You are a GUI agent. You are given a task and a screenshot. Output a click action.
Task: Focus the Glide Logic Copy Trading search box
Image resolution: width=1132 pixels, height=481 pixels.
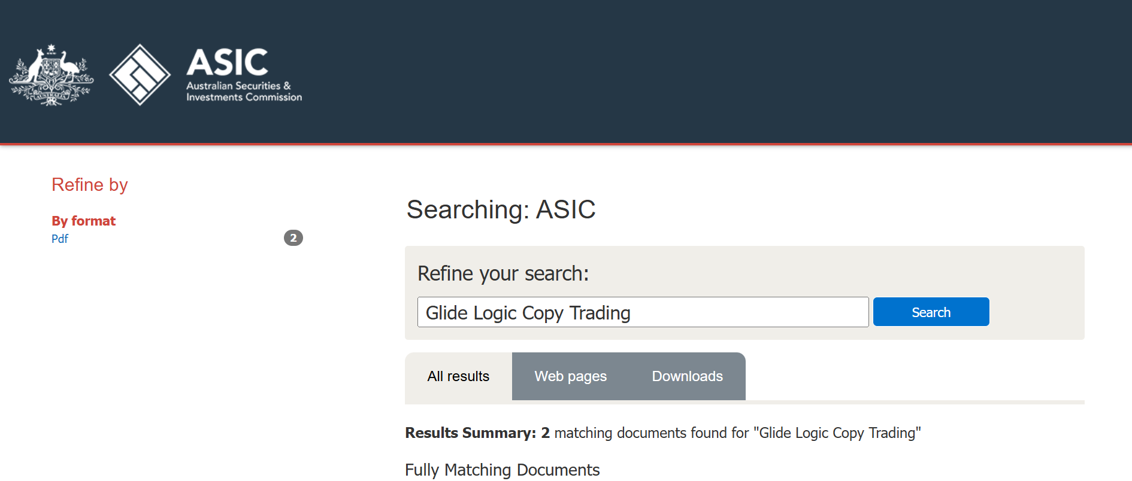[x=643, y=312]
